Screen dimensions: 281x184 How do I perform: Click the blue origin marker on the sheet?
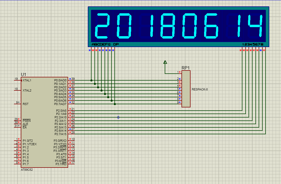click(118, 118)
